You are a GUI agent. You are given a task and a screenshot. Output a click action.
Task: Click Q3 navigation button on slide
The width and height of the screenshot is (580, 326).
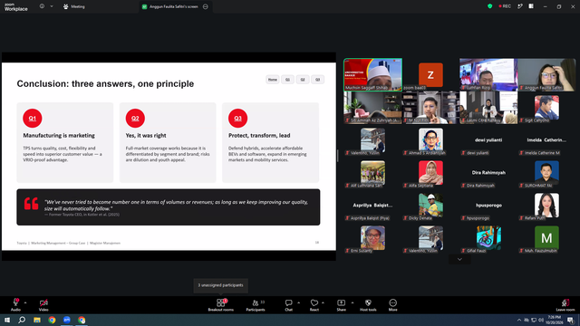pyautogui.click(x=318, y=80)
